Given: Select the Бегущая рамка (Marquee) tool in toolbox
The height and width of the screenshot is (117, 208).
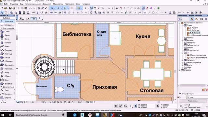Looking at the screenshot, I should [7, 25].
